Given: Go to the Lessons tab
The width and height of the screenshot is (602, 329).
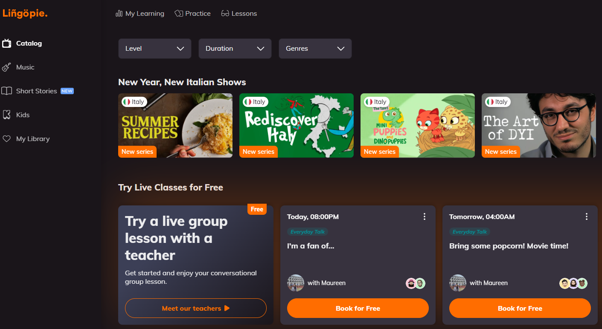Looking at the screenshot, I should click(244, 14).
